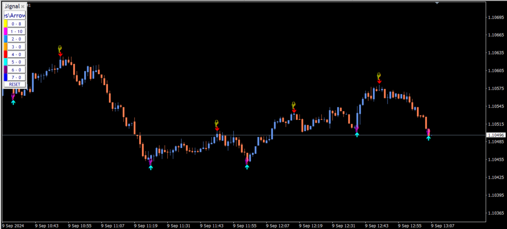Click the purple swatch beside 6 - 0
This screenshot has height=229, width=507.
click(5, 70)
